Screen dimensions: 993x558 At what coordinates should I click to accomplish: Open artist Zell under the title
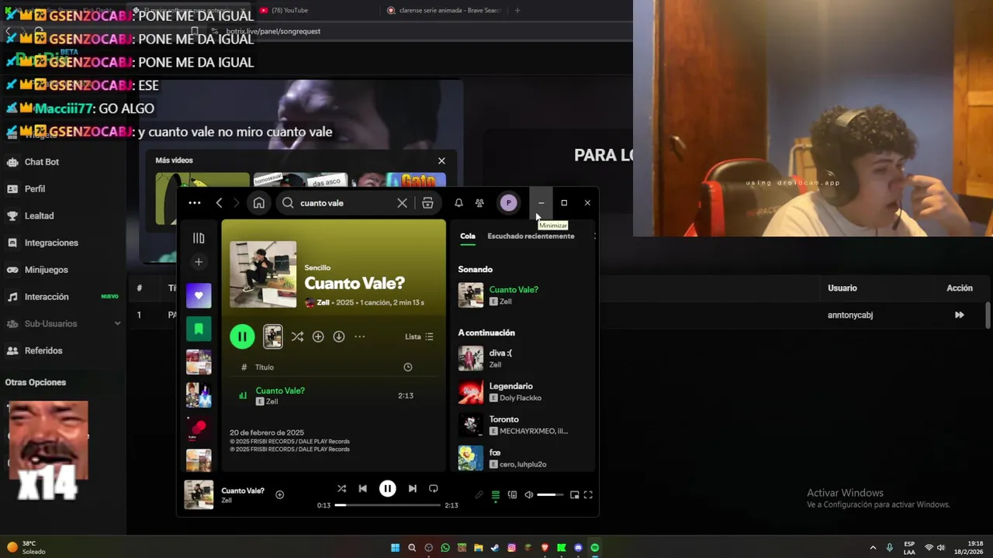click(x=324, y=302)
